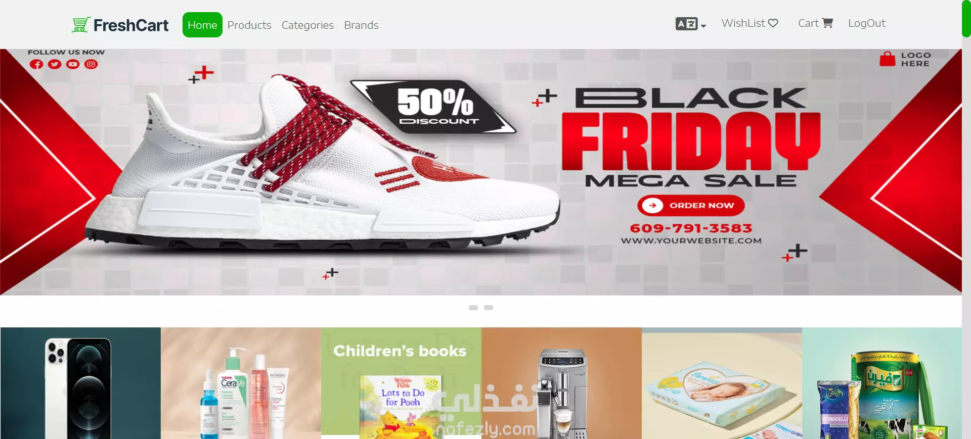This screenshot has height=439, width=971.
Task: Go to the Products menu item
Action: click(249, 25)
